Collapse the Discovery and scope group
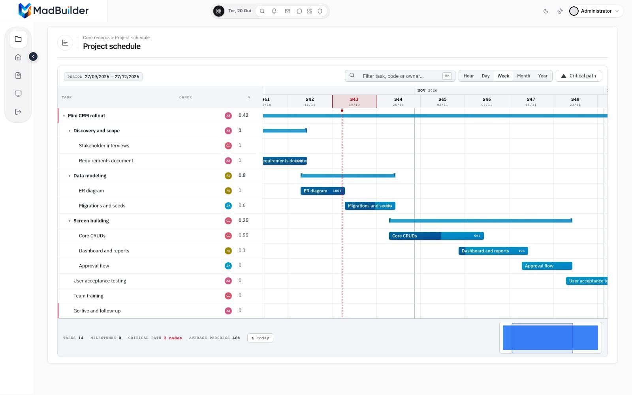Image resolution: width=632 pixels, height=395 pixels. pos(70,131)
